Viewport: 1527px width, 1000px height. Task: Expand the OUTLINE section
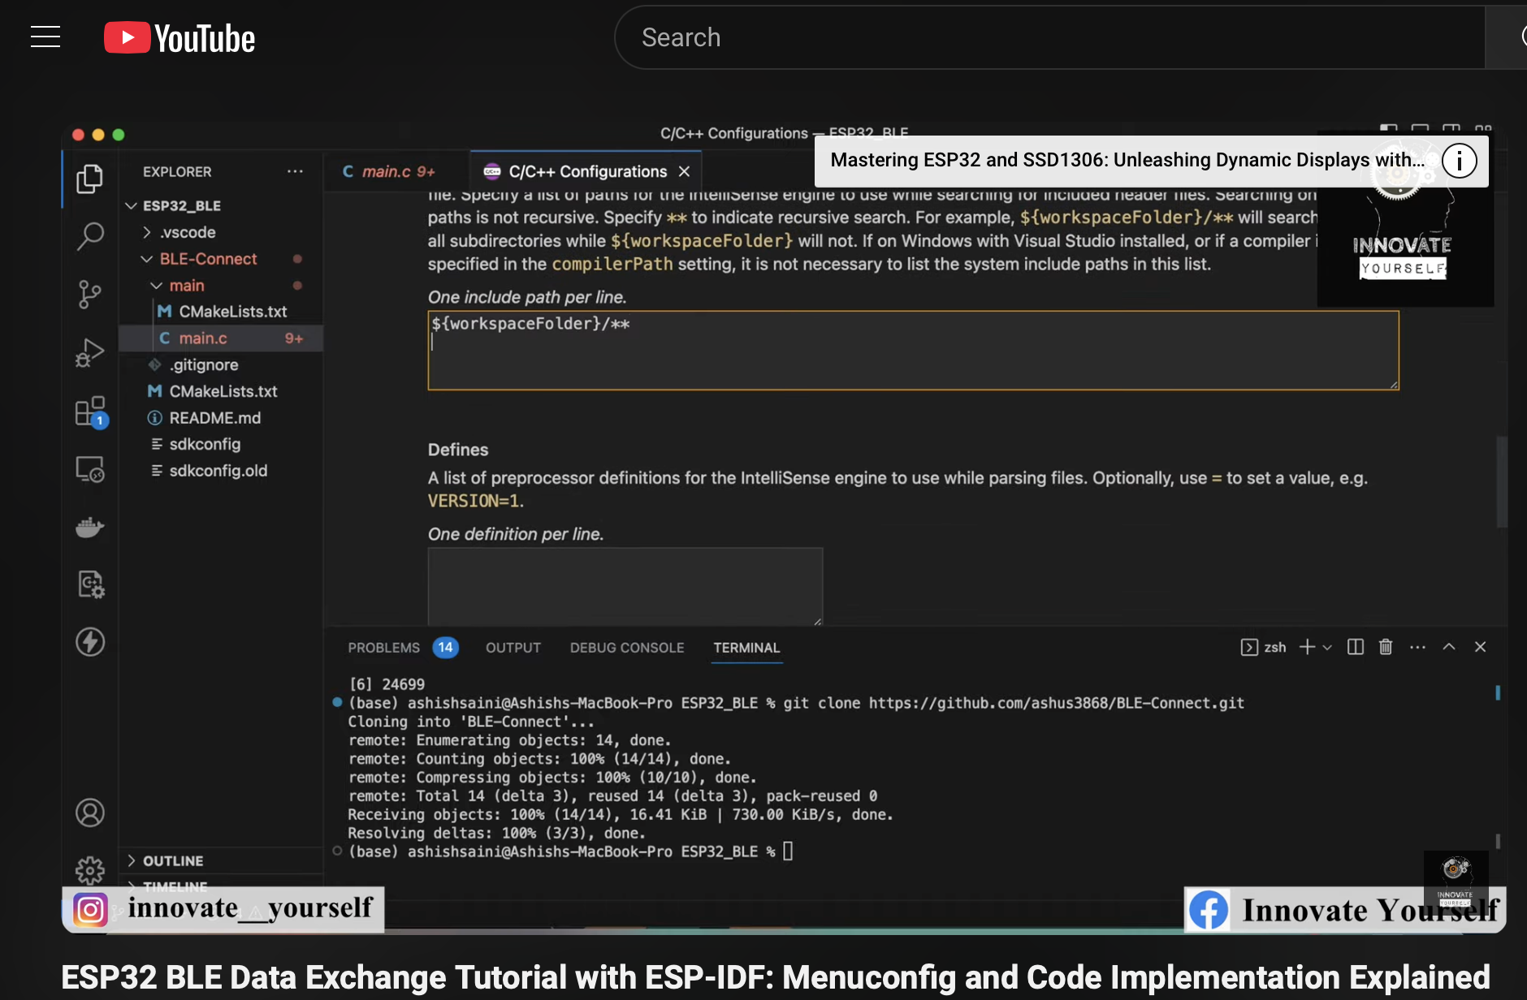pos(172,860)
